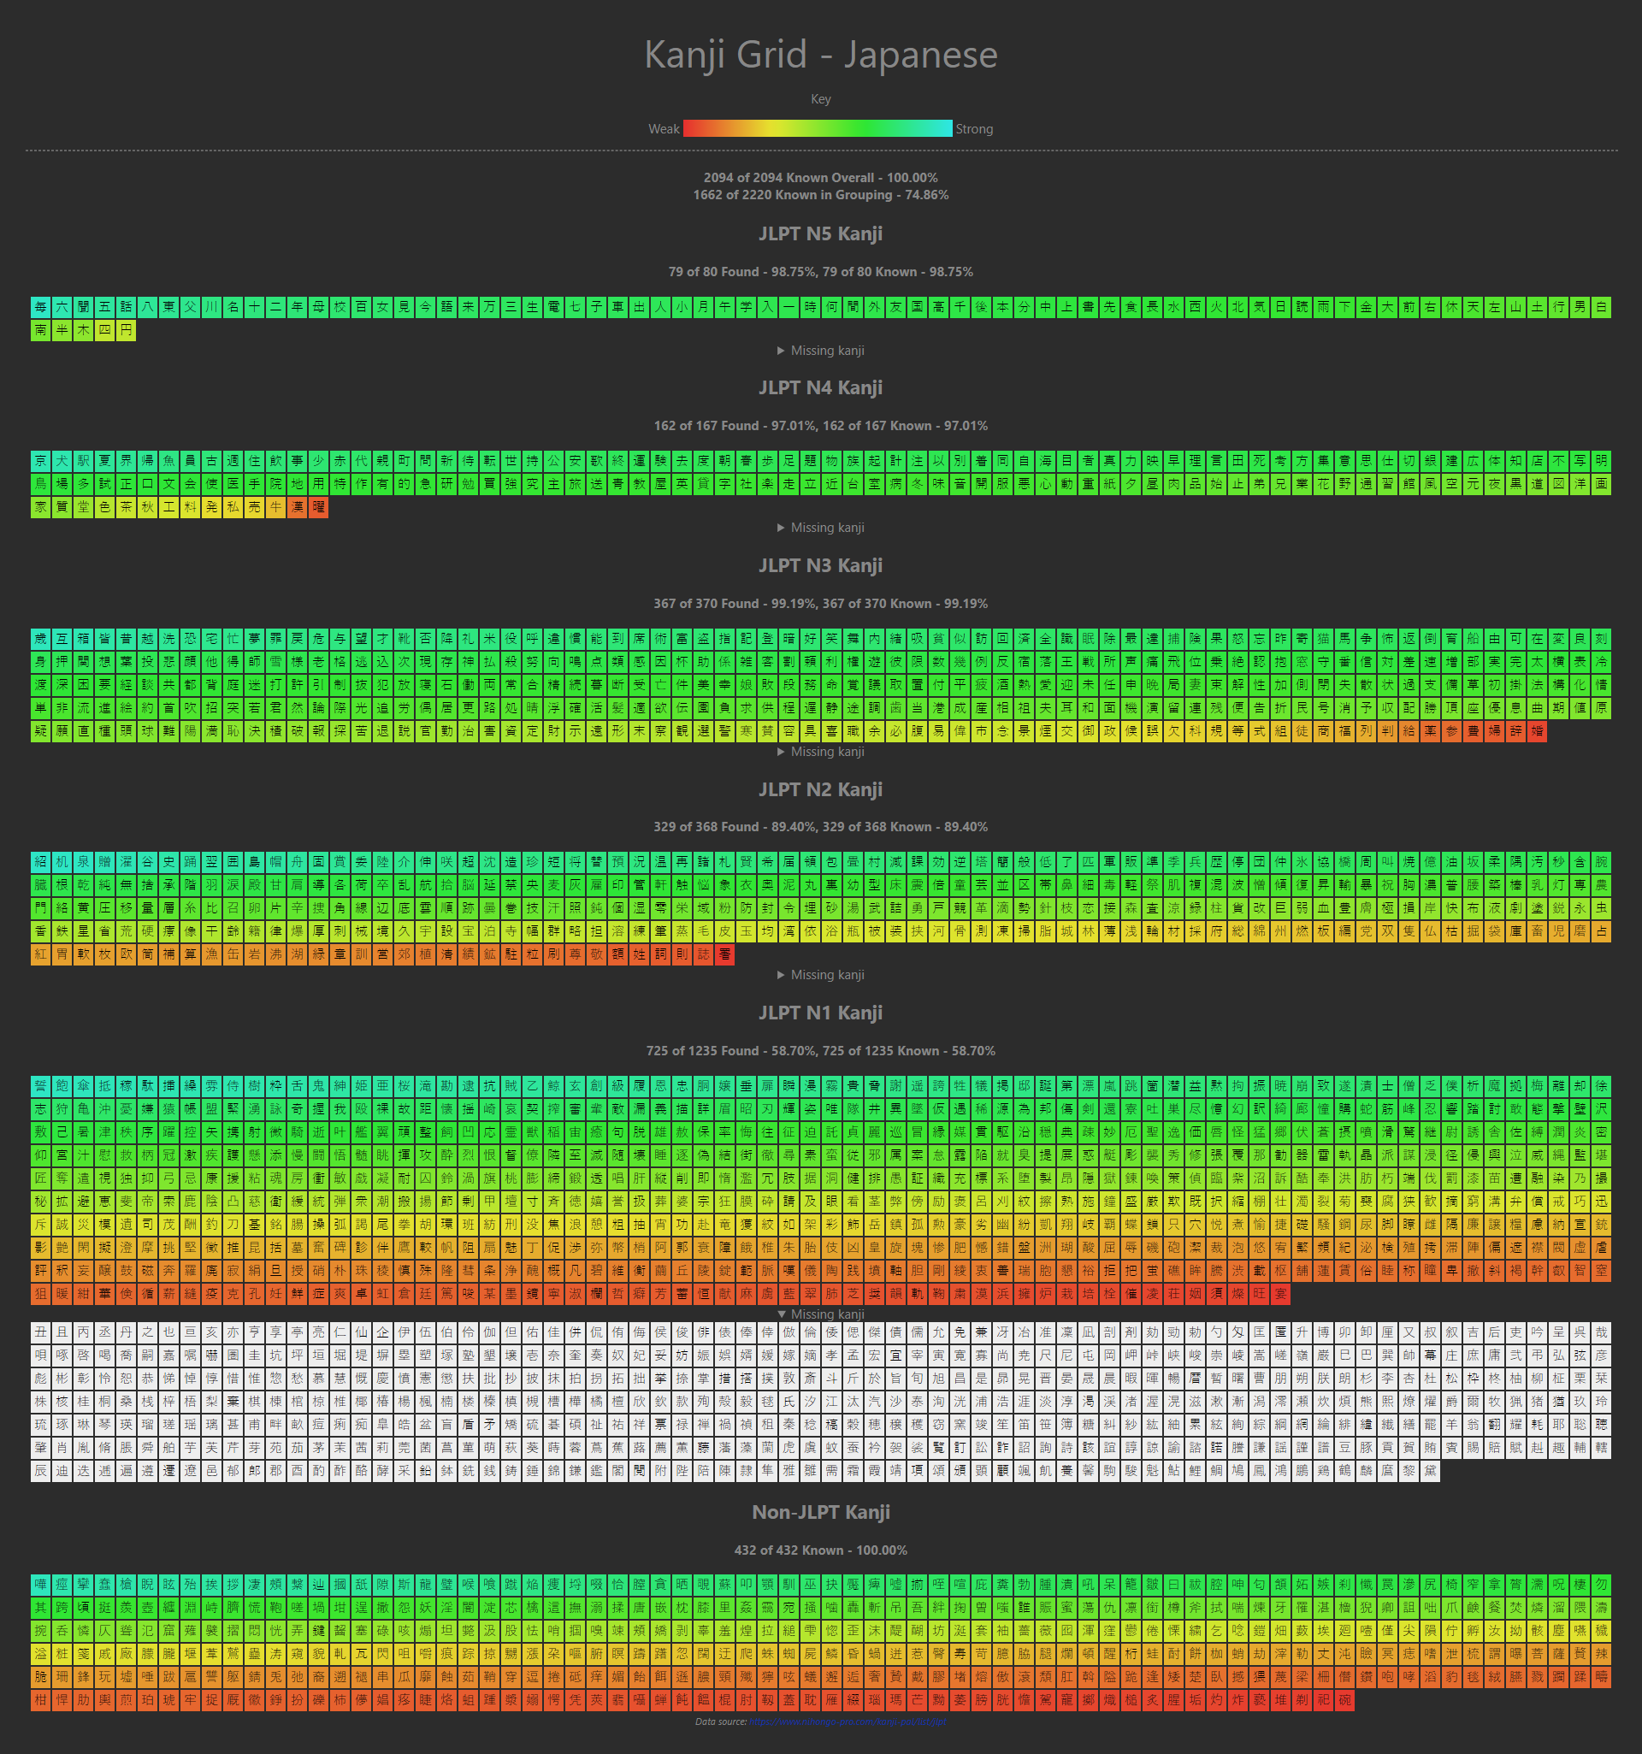Image resolution: width=1642 pixels, height=1754 pixels.
Task: Open the 泉 kanji tile
Action: (83, 862)
